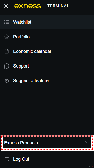Go to Economic calendar menu label

32,51
